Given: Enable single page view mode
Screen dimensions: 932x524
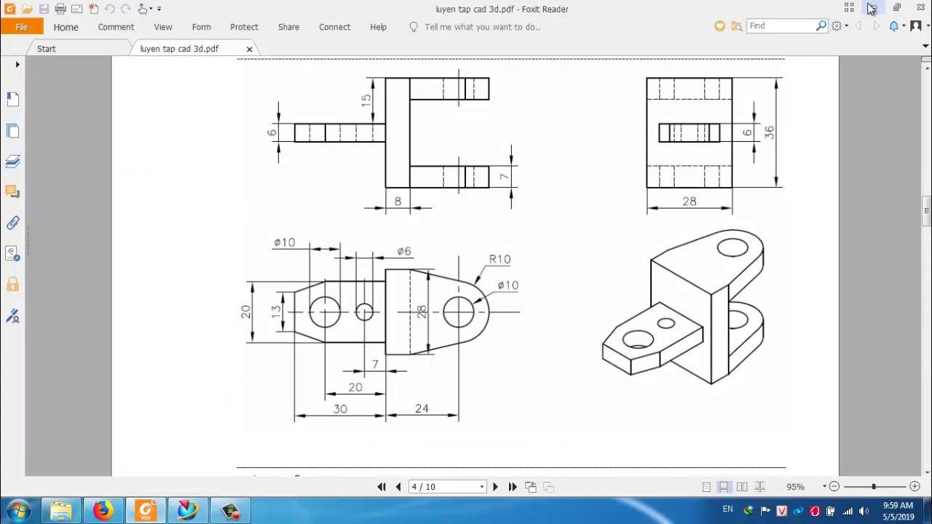Looking at the screenshot, I should 706,487.
